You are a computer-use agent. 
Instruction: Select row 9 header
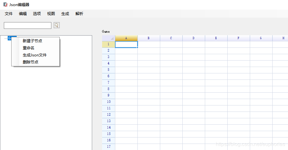coord(109,96)
